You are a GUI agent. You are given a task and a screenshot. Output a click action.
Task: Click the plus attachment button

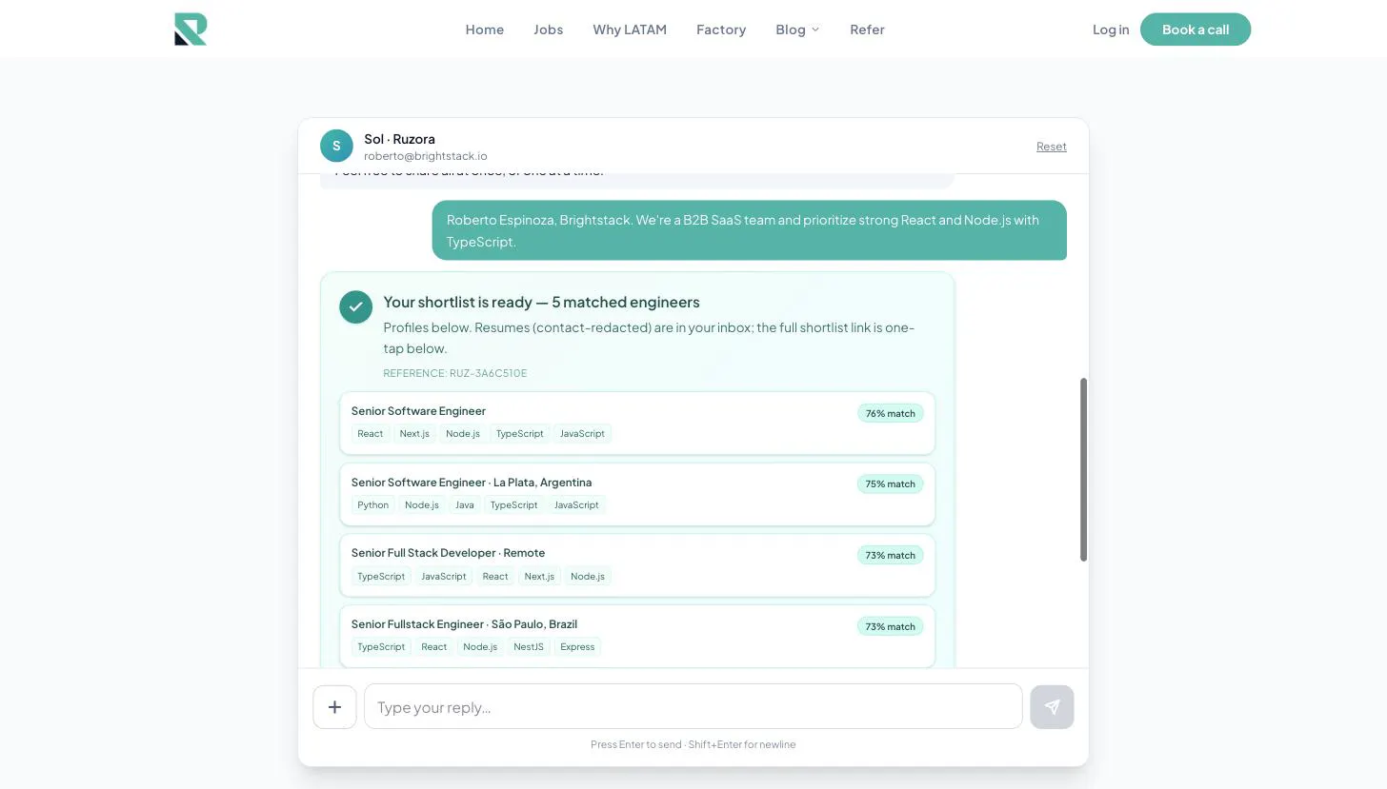click(334, 707)
